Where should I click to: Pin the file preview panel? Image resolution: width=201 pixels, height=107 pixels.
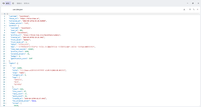(190, 9)
